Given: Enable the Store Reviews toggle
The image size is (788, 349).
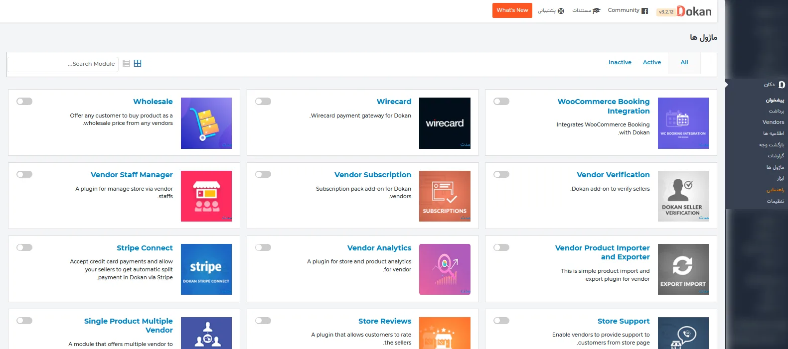Looking at the screenshot, I should [263, 321].
